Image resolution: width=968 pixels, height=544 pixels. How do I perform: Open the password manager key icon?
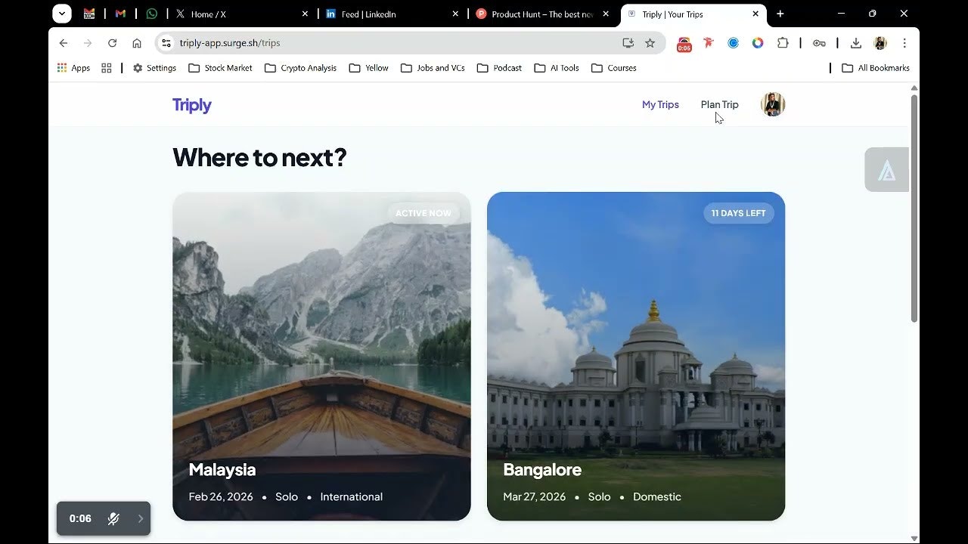click(x=820, y=43)
